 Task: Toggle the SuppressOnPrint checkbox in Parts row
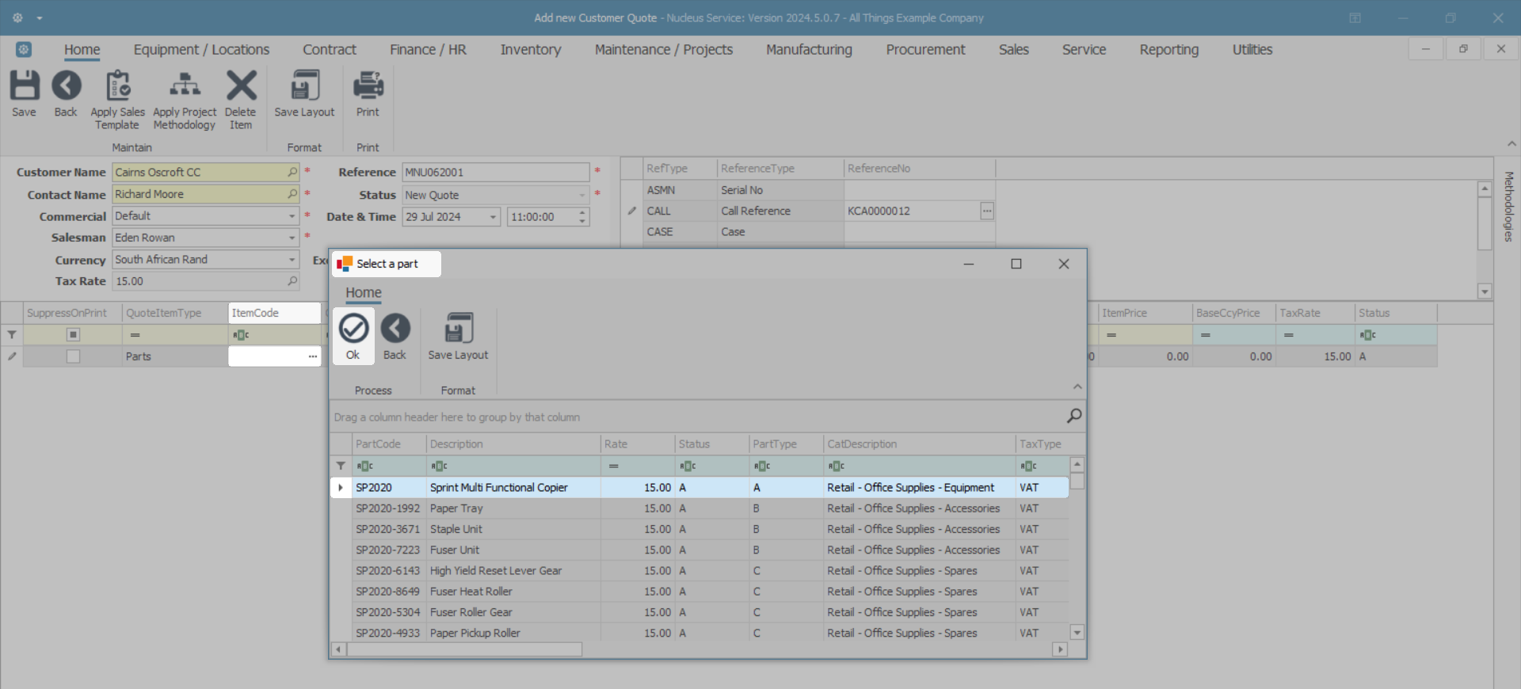(x=73, y=356)
